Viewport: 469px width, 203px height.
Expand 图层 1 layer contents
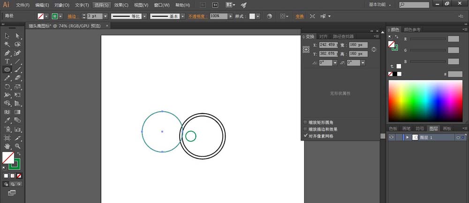[x=407, y=138]
